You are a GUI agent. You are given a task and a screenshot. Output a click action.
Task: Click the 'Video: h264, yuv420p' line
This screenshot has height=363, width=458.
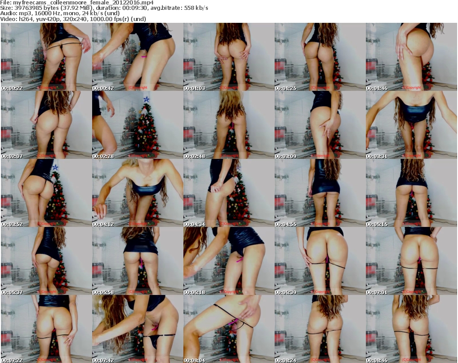[x=73, y=19]
